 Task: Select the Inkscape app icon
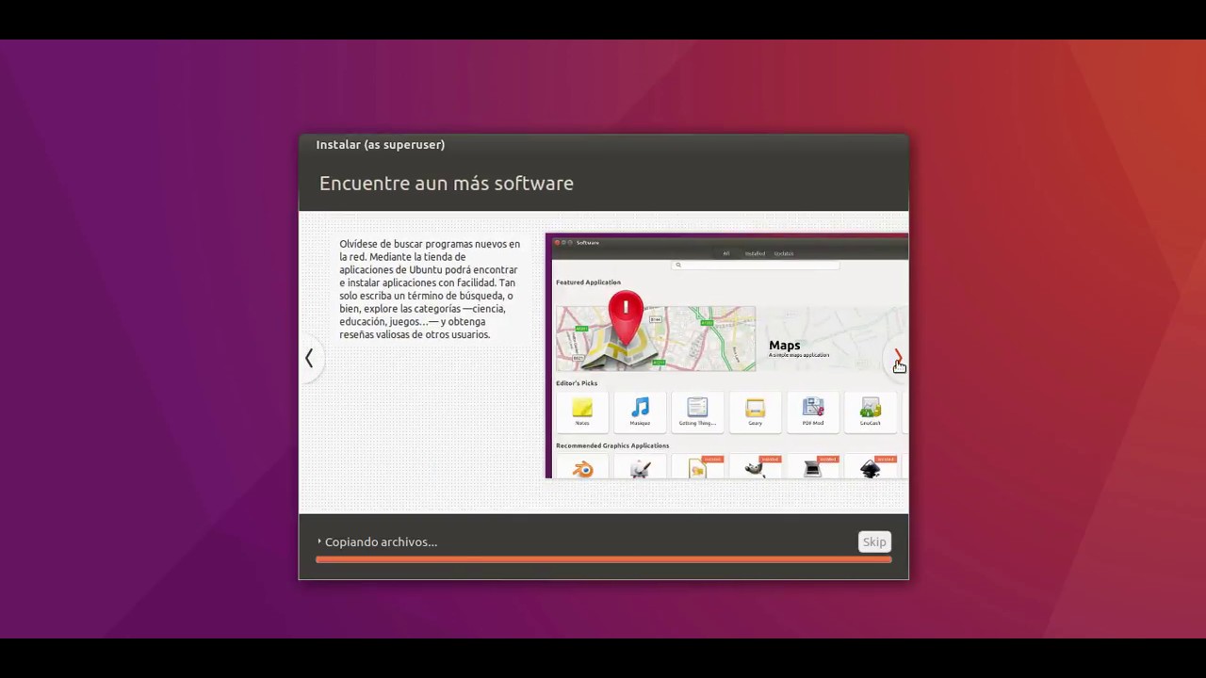tap(871, 468)
